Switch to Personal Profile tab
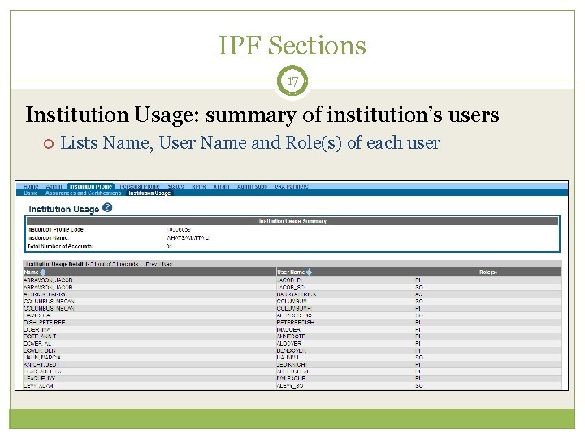This screenshot has width=585, height=439. [140, 186]
